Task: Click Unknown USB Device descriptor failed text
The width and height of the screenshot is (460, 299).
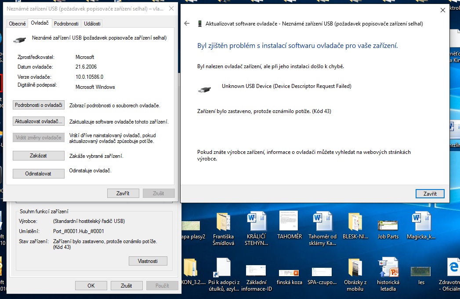Action: point(286,86)
